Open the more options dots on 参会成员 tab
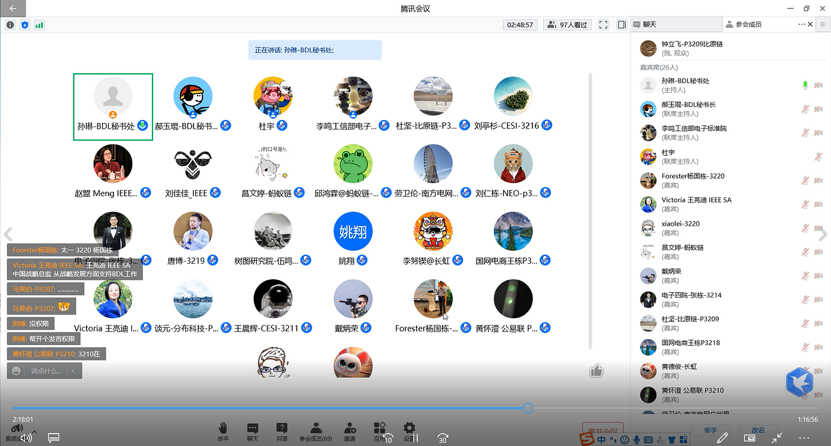 coord(802,24)
